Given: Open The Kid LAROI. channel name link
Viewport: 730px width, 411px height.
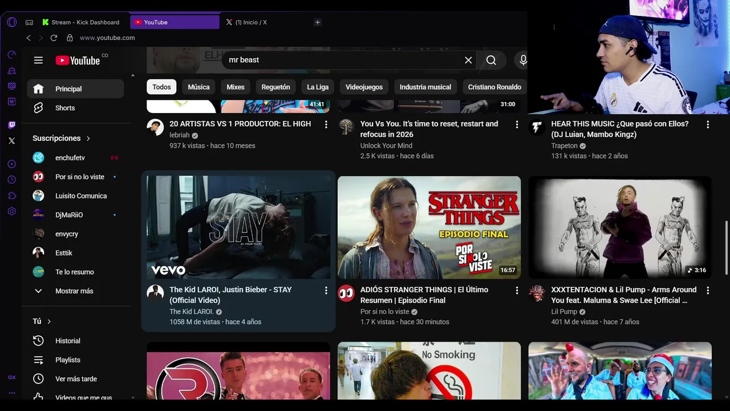Looking at the screenshot, I should tap(192, 312).
